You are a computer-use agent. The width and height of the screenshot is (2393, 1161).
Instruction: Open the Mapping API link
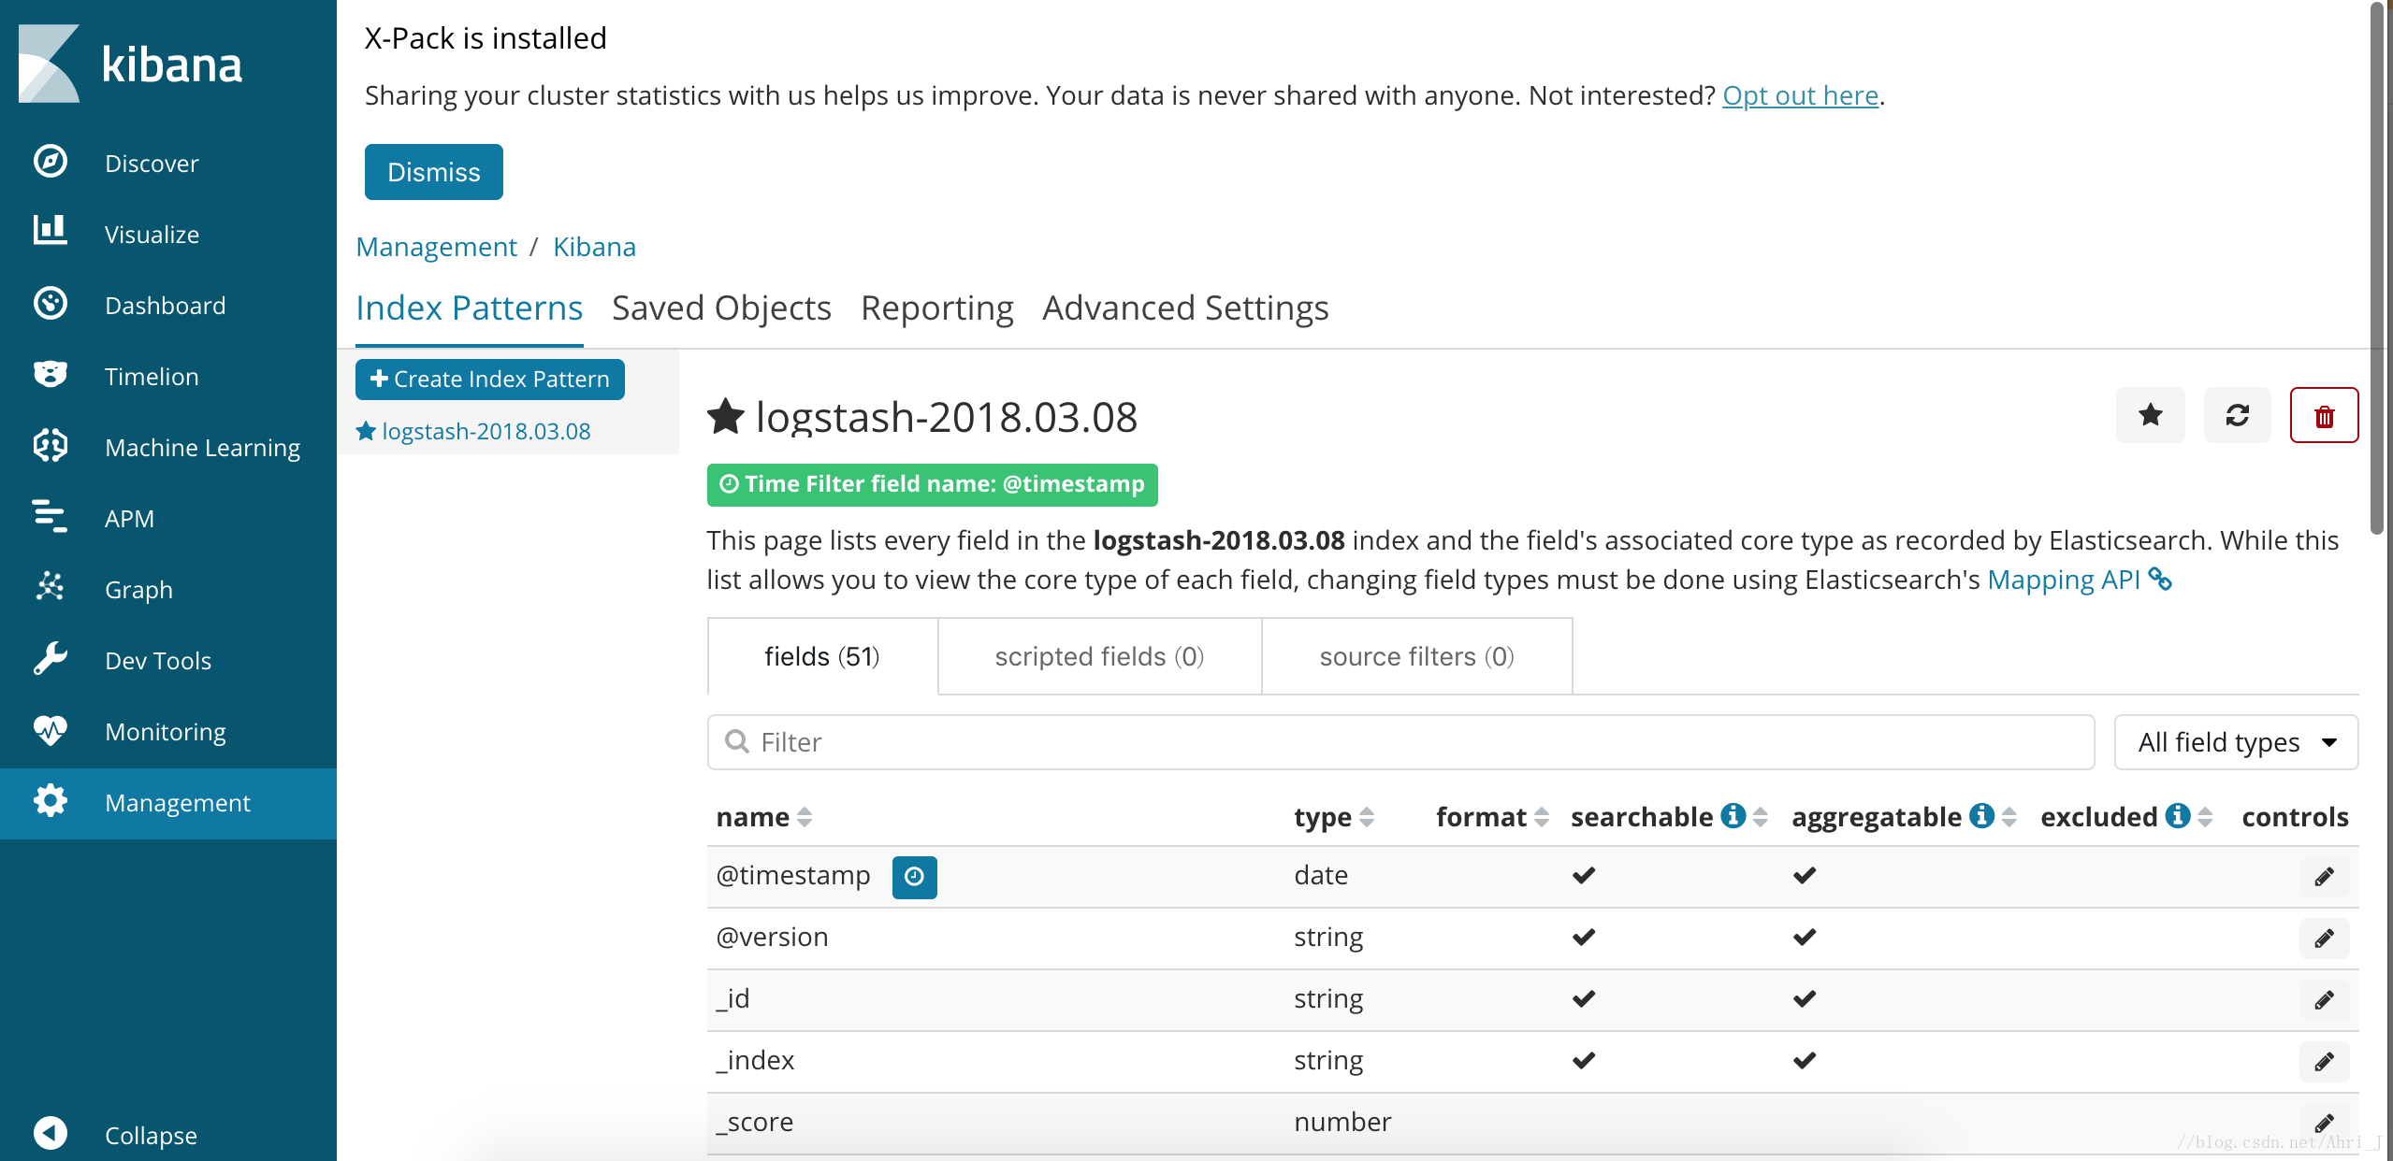[x=2079, y=580]
